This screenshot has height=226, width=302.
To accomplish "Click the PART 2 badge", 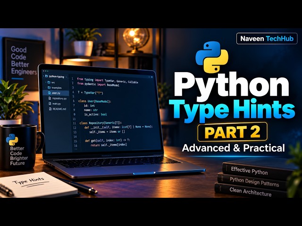I will 233,132.
